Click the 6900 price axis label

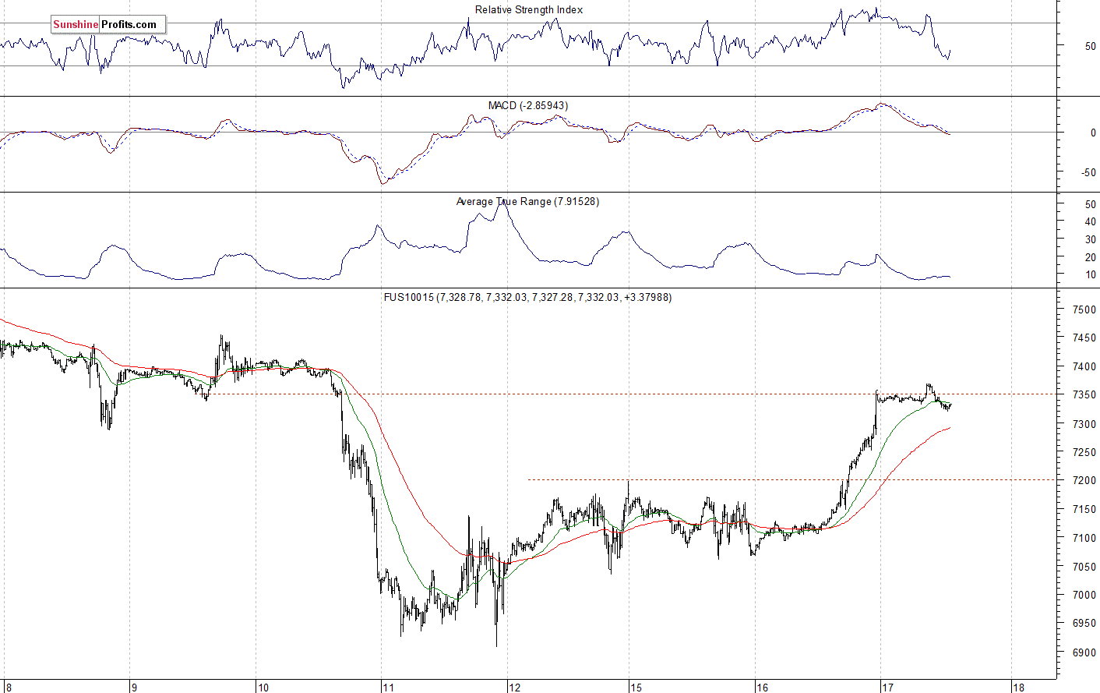(1084, 652)
